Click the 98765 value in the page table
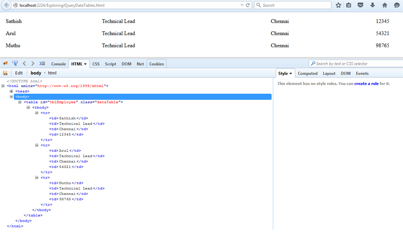The width and height of the screenshot is (403, 235). (383, 46)
